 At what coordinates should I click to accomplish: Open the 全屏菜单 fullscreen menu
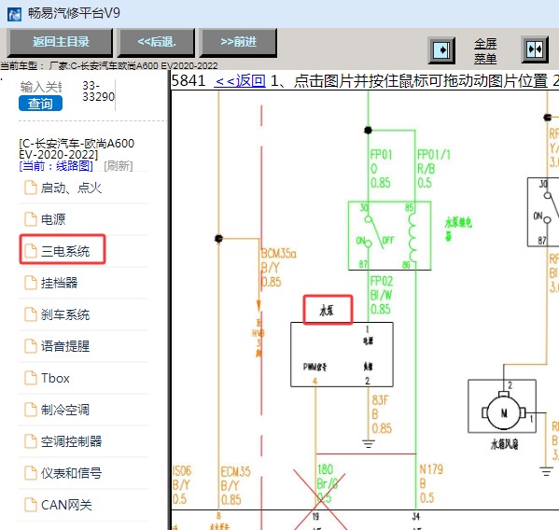(x=485, y=50)
